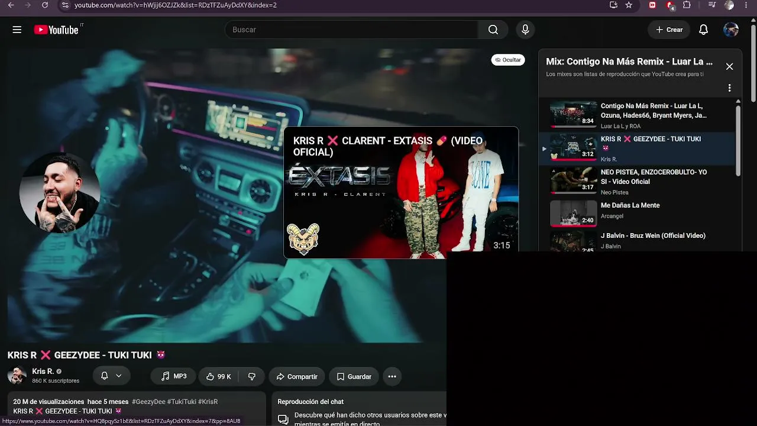The image size is (757, 426).
Task: Open the subscription notification bell dropdown
Action: pos(111,376)
